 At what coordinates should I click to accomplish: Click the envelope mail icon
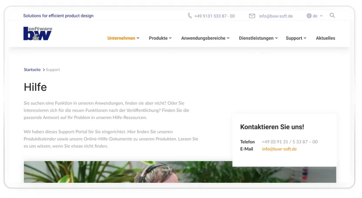click(252, 16)
